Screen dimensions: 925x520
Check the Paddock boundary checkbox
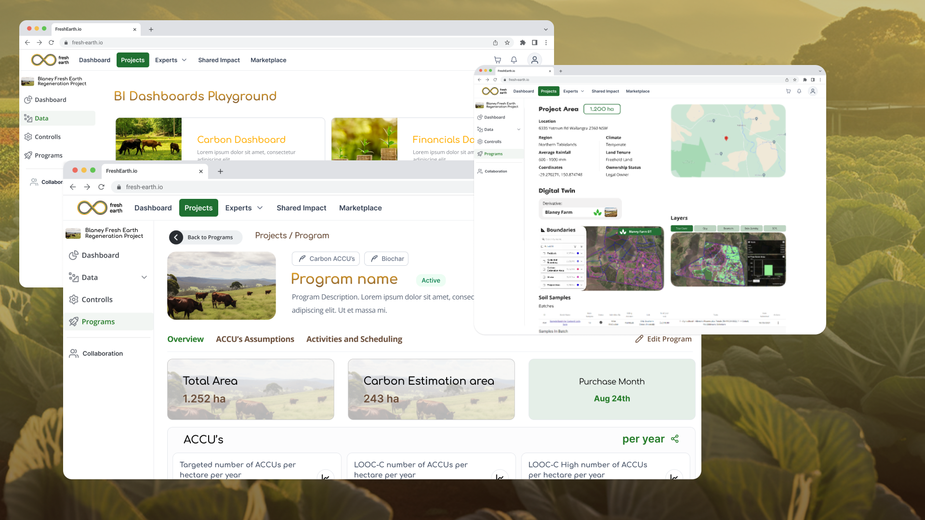coord(544,253)
